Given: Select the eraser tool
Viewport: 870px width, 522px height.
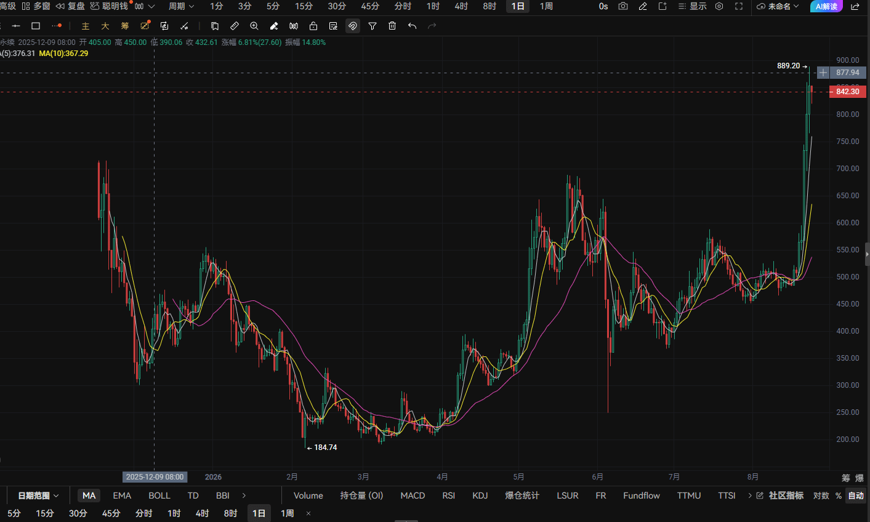Looking at the screenshot, I should pyautogui.click(x=274, y=26).
